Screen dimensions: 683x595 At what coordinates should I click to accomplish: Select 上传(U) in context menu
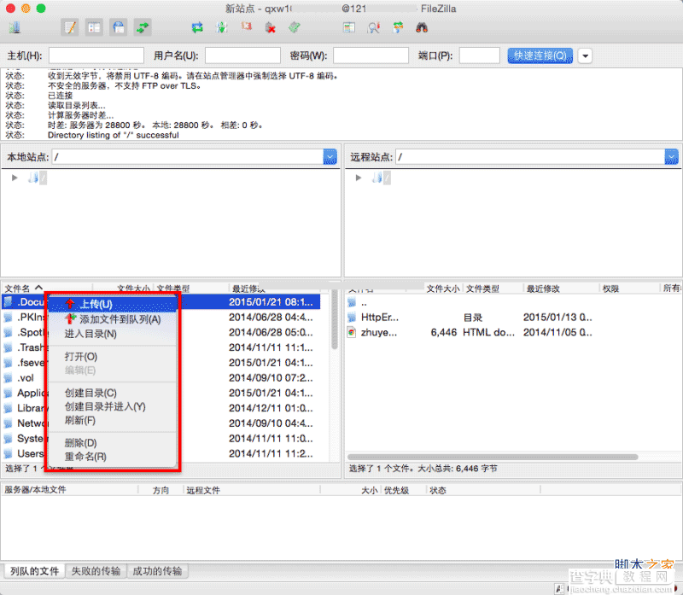tap(113, 304)
